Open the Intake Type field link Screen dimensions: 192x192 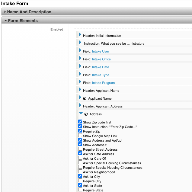pos(101,75)
